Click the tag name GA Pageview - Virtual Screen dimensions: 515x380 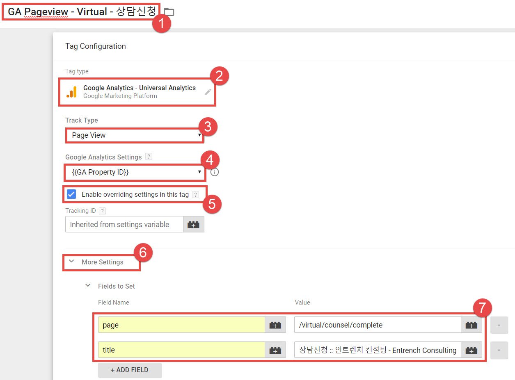point(82,12)
